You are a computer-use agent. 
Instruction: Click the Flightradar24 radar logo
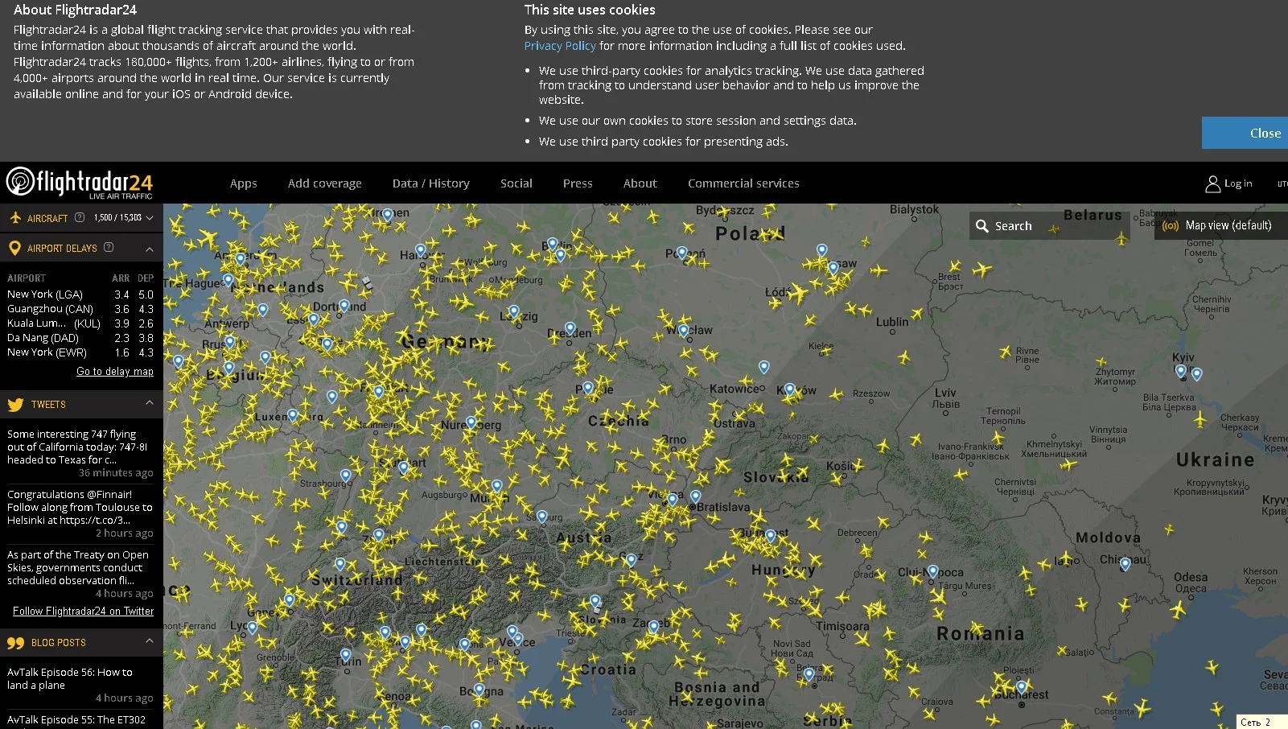coord(20,182)
